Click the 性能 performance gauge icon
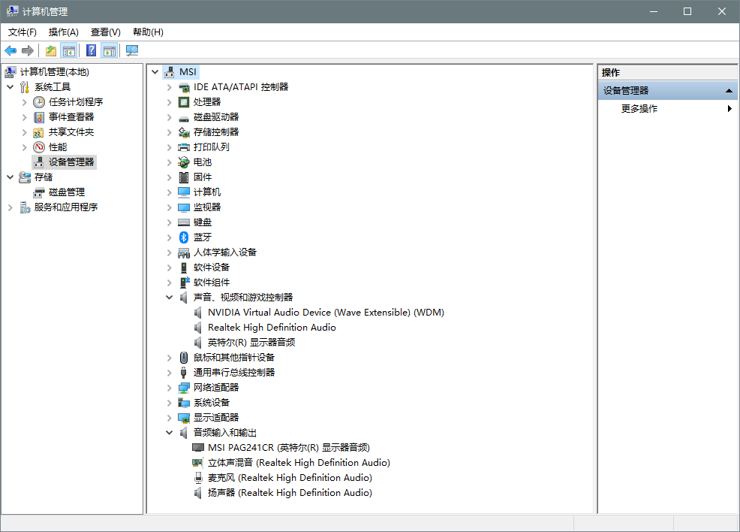Screen dimensions: 740x532 point(39,147)
